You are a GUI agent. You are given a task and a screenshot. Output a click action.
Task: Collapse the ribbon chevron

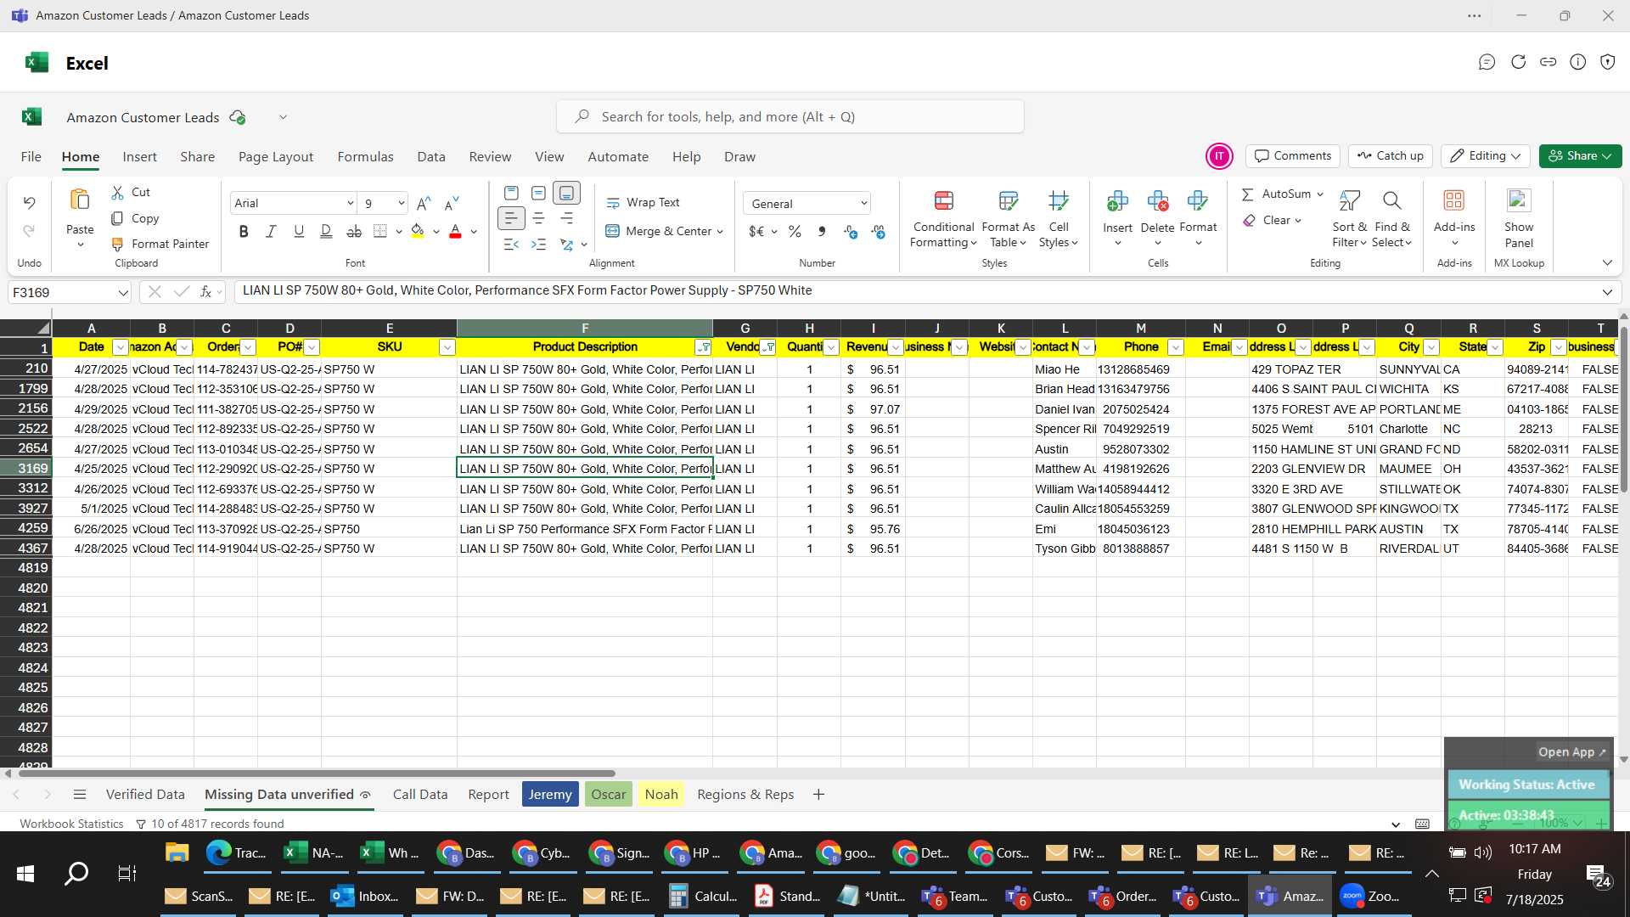click(x=1607, y=263)
